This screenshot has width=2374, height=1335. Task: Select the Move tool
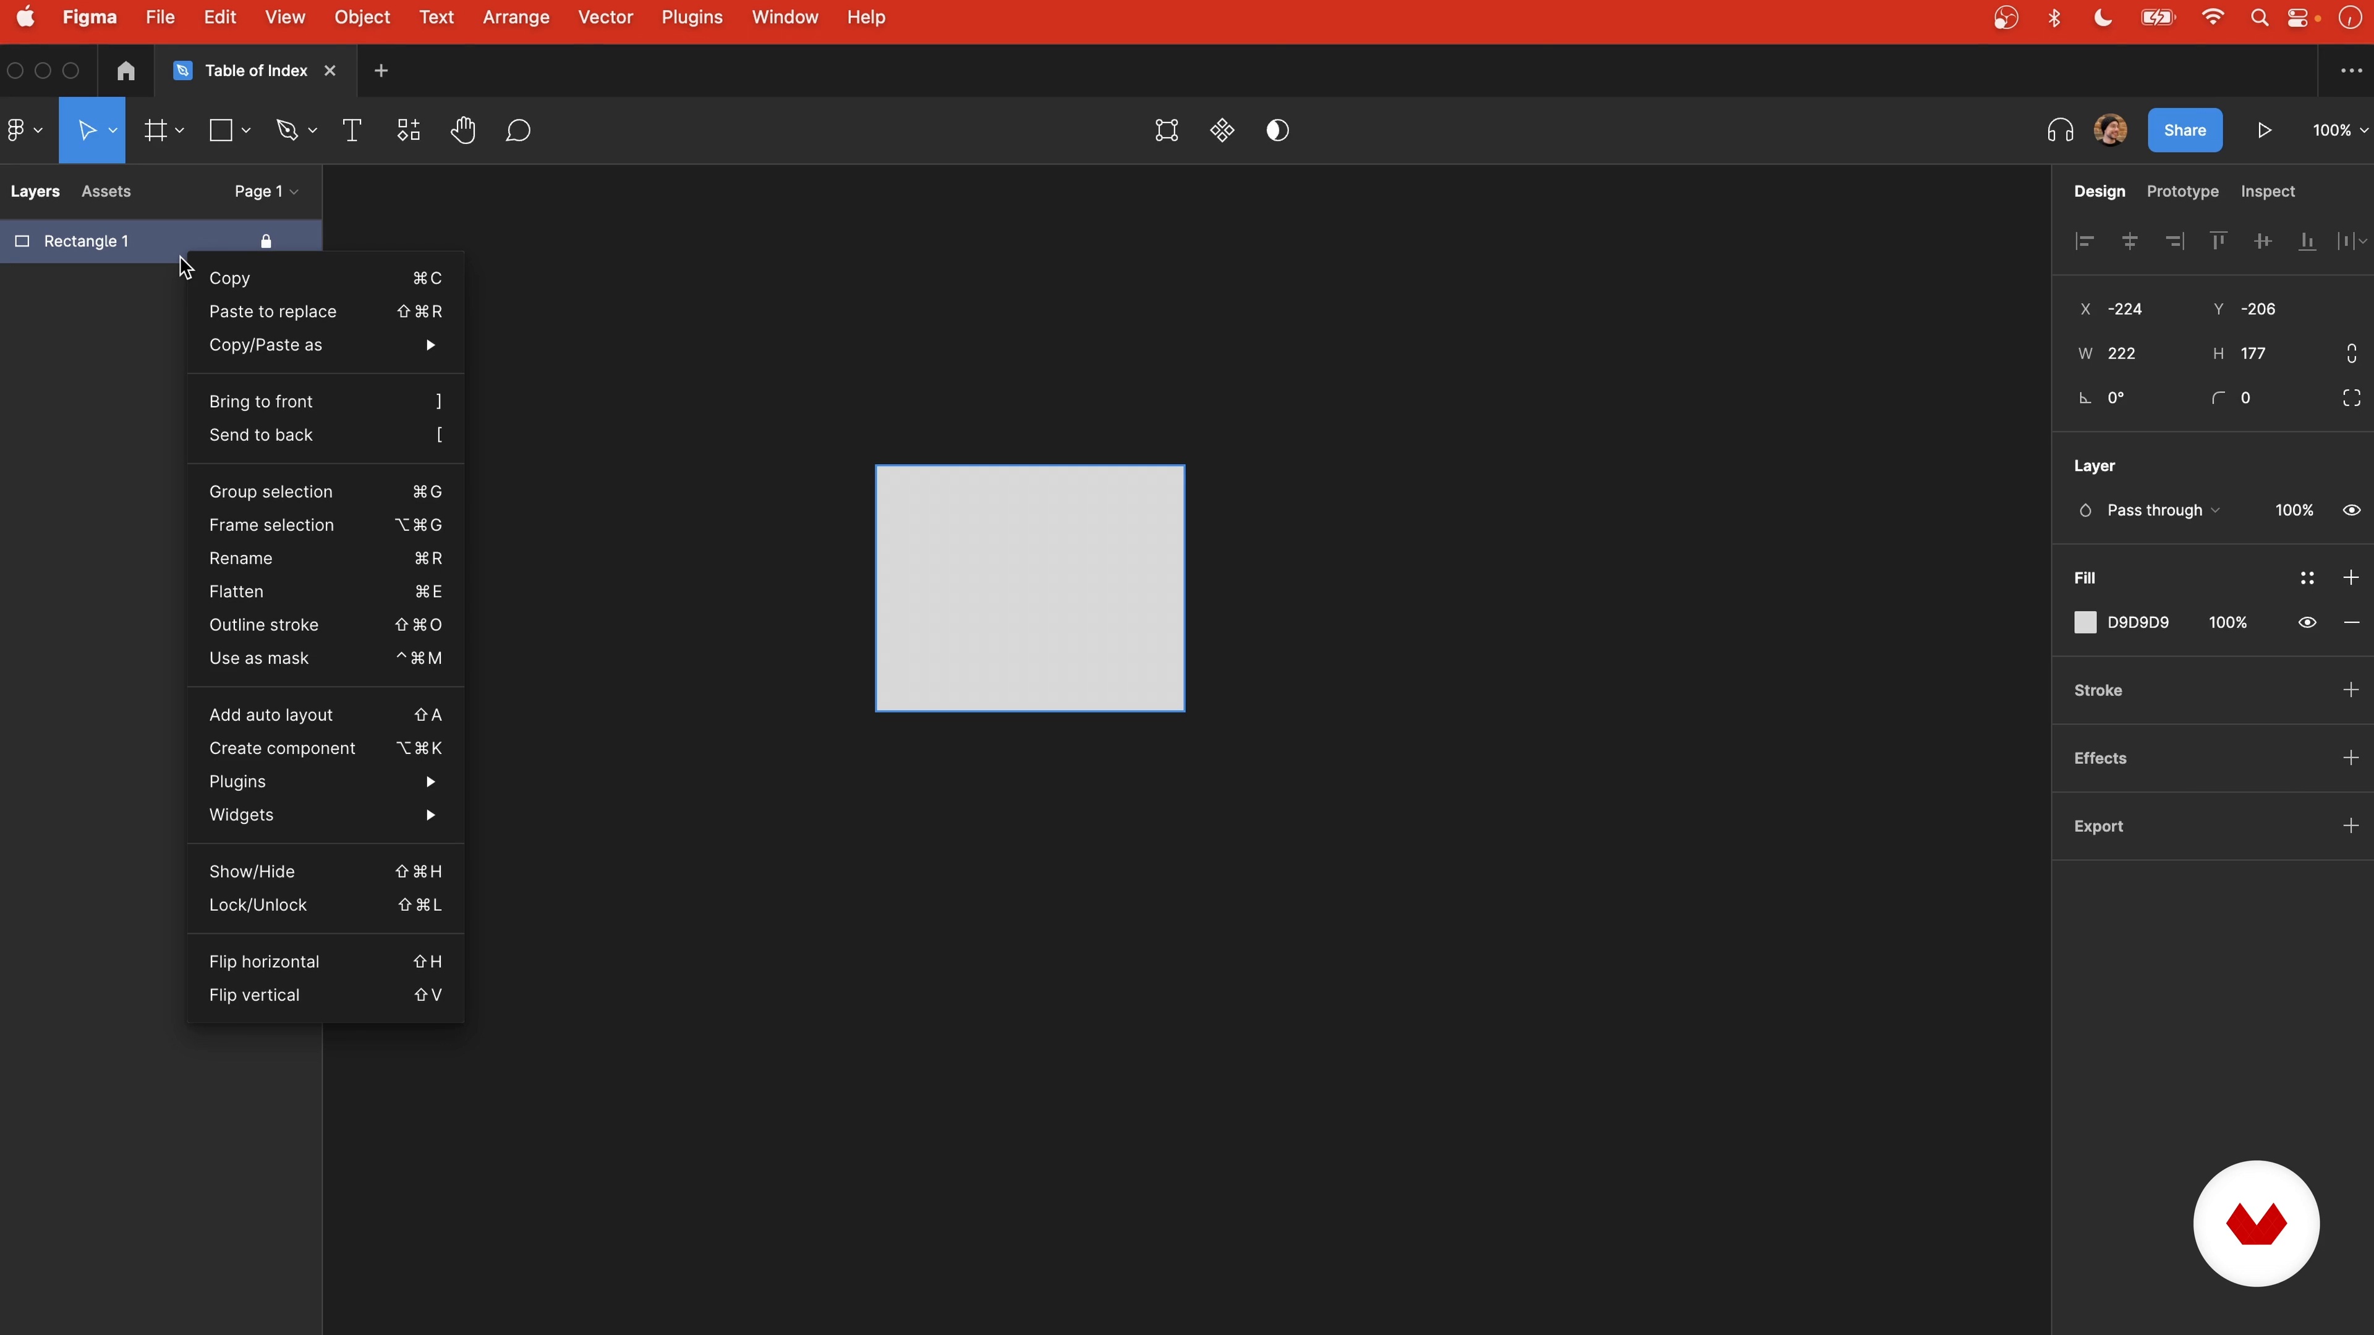[88, 130]
